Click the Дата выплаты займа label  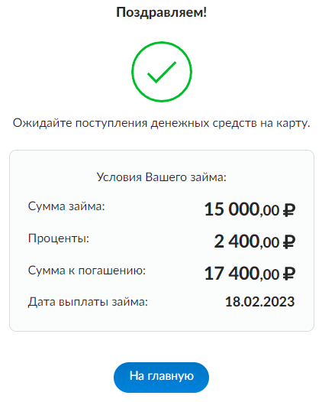[x=88, y=302]
